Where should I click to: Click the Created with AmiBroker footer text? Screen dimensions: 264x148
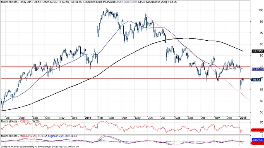pos(40,147)
